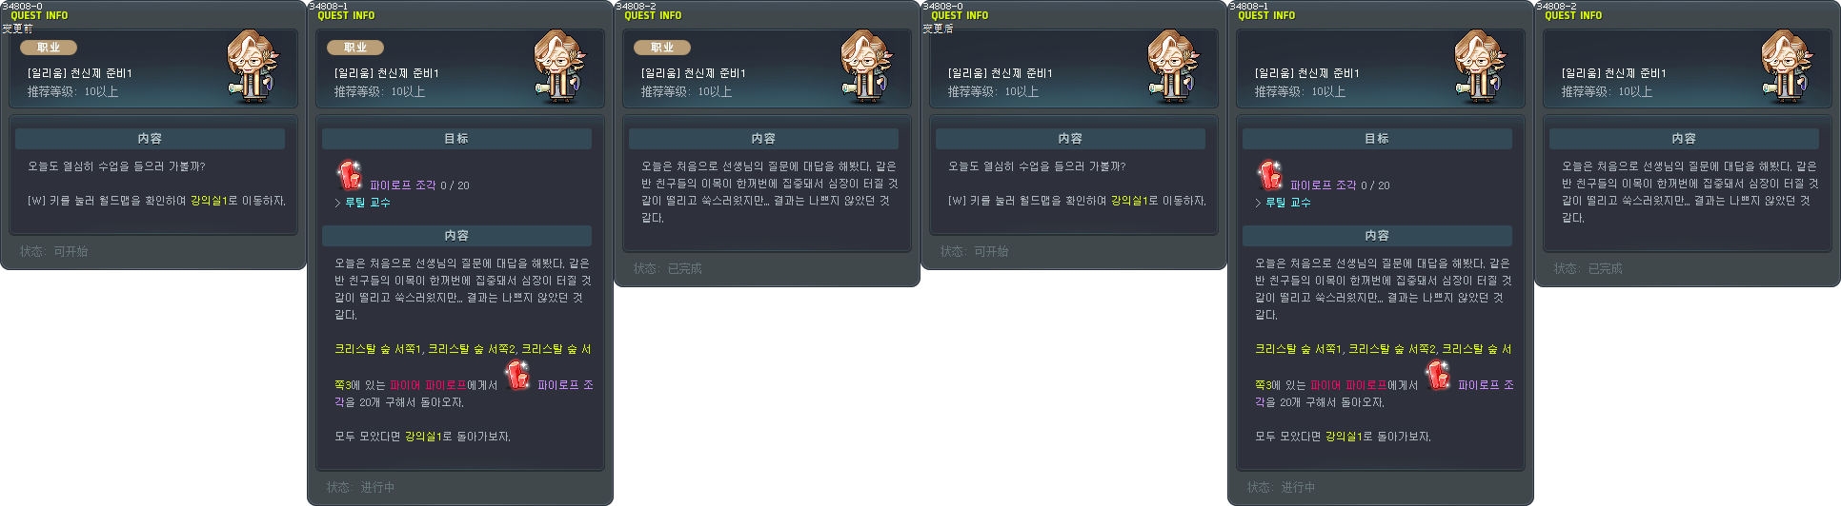This screenshot has height=506, width=1841.
Task: Click the 파이로프 조각 0 / 20 item link in the 职业-tagged panel
Action: 419,185
